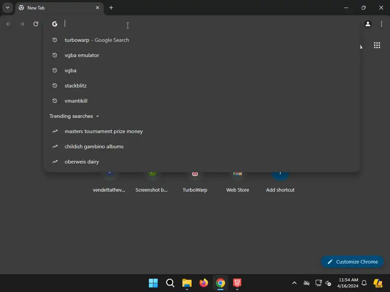Restore down the Chrome window

click(x=364, y=8)
